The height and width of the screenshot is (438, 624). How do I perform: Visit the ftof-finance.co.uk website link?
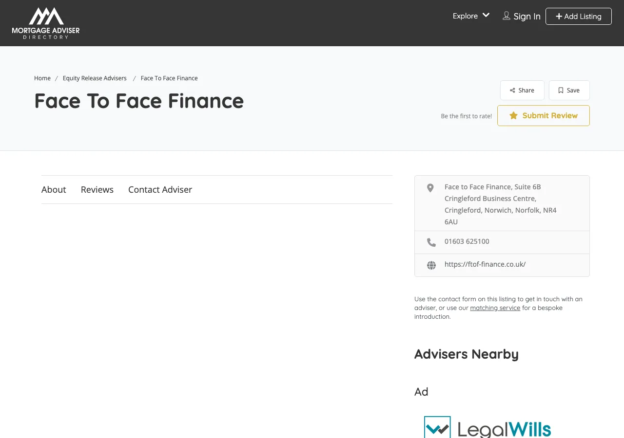[x=485, y=264]
